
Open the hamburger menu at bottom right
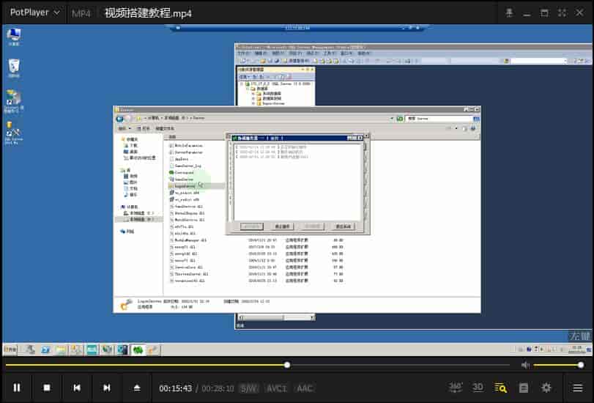(578, 388)
